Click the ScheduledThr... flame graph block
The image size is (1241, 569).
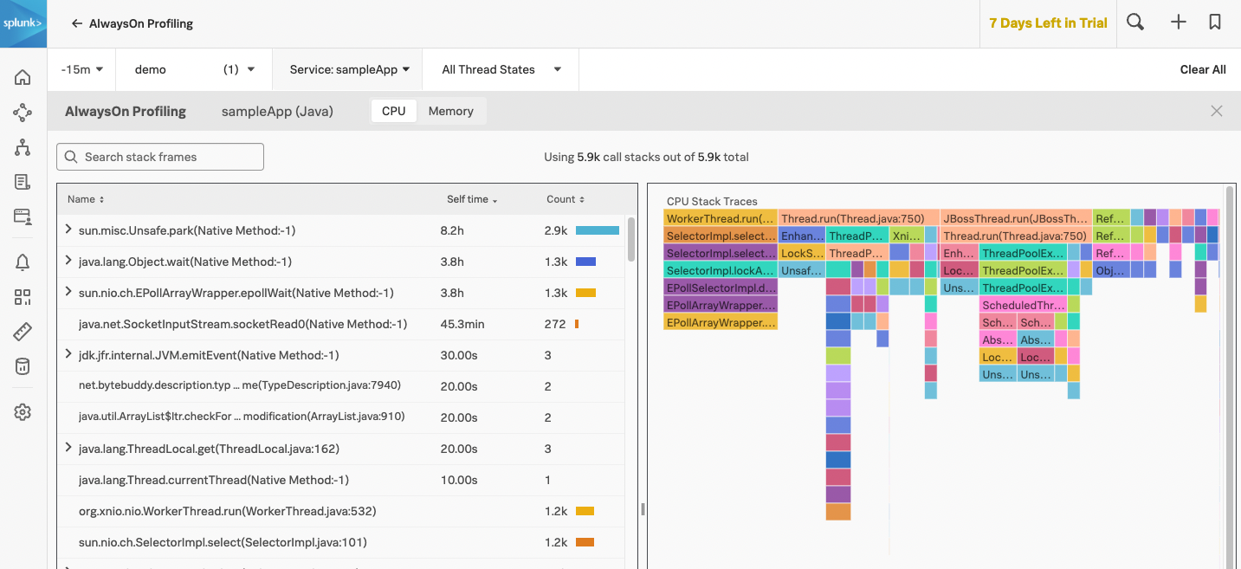1023,305
